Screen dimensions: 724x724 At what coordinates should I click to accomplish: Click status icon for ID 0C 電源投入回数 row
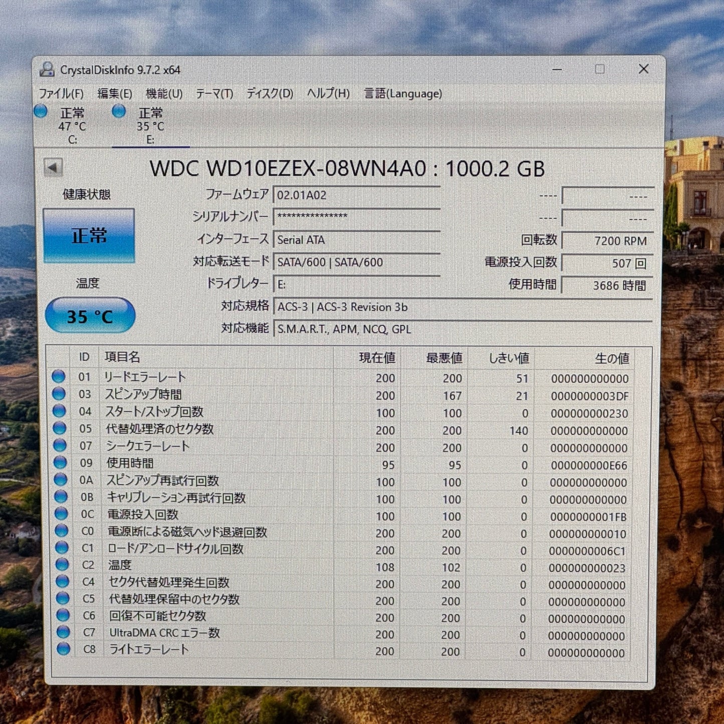coord(61,514)
